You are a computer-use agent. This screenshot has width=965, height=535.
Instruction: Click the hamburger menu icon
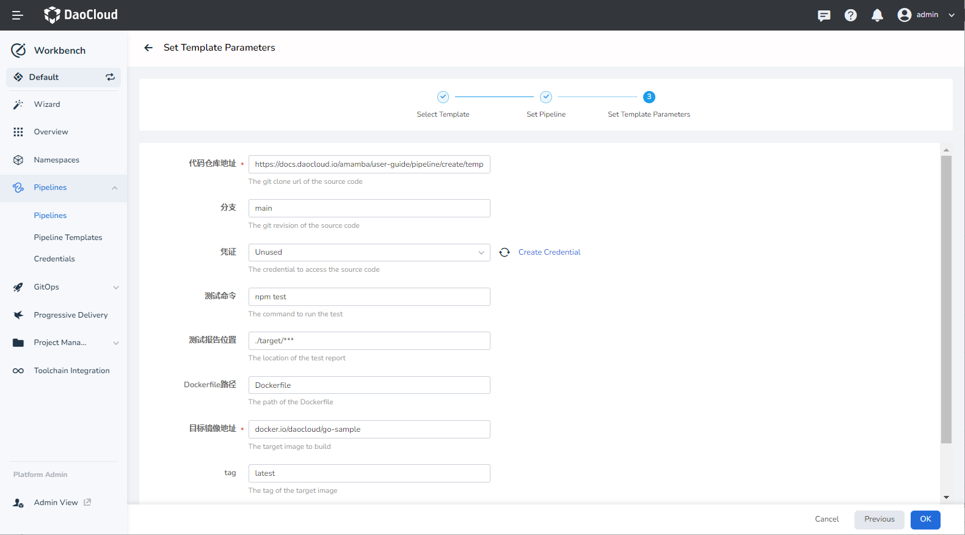(18, 15)
